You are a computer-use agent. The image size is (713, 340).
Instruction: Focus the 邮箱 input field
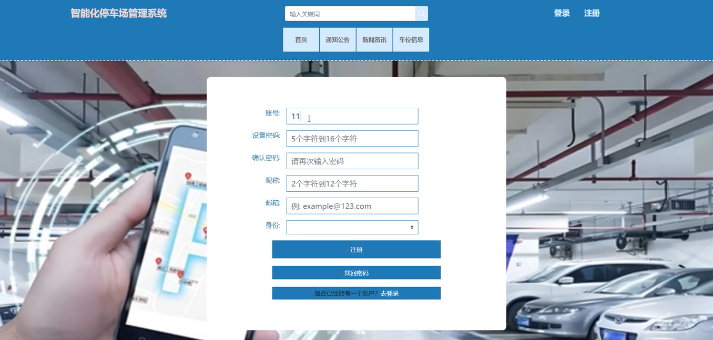pos(352,206)
